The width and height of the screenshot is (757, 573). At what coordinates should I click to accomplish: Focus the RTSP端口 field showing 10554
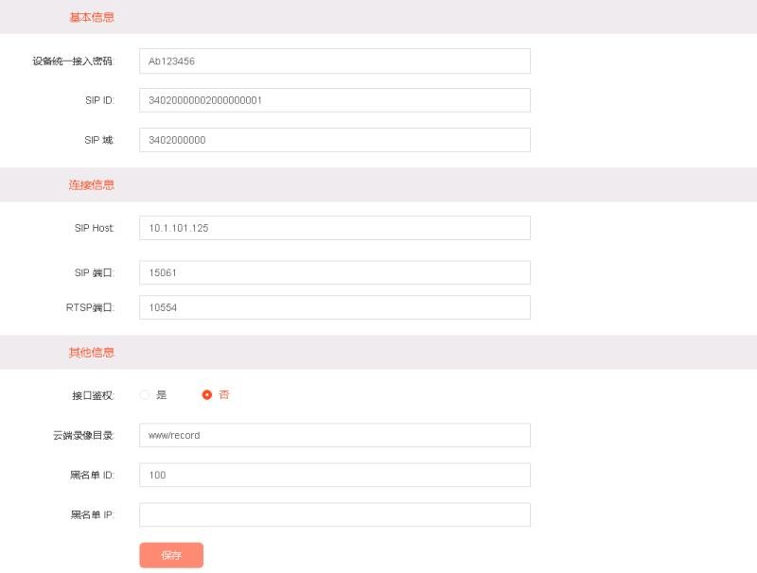tap(334, 307)
